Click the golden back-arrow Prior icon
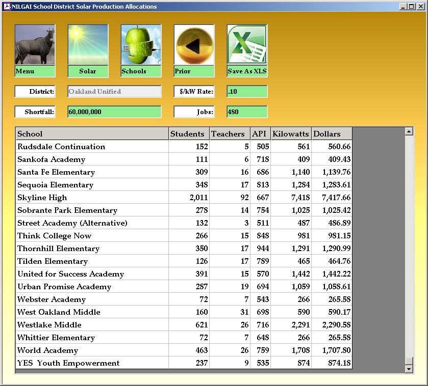The height and width of the screenshot is (386, 428). [194, 45]
